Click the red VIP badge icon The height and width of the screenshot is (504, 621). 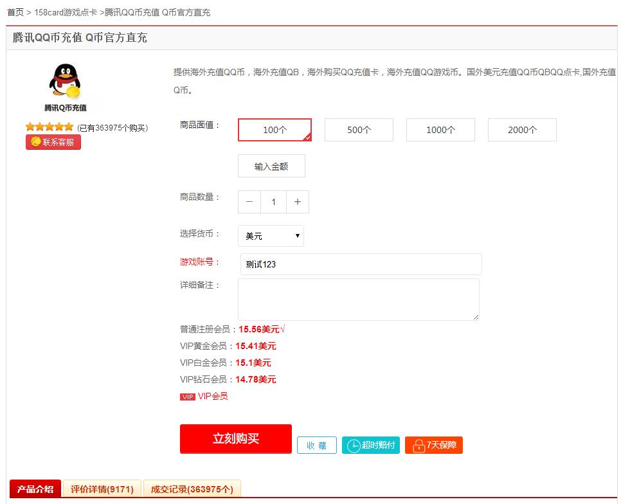[x=188, y=397]
